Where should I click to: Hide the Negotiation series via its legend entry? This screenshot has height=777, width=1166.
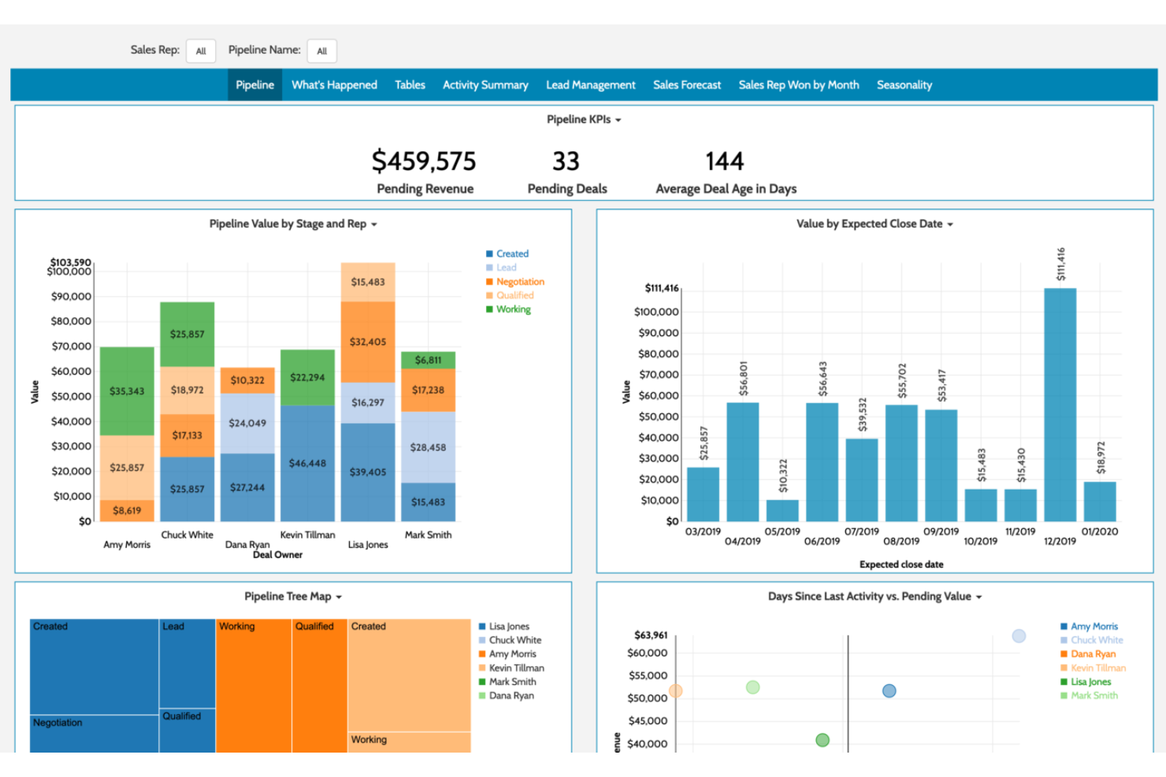521,281
